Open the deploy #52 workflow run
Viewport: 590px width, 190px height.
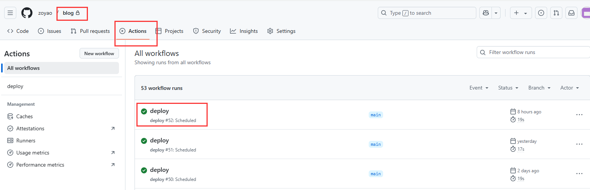click(160, 111)
